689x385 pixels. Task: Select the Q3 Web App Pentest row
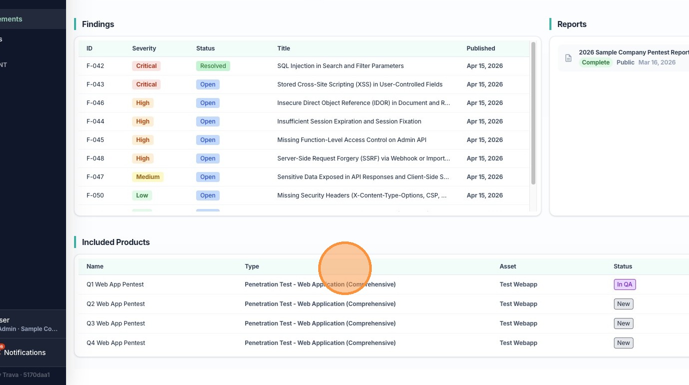[x=116, y=323]
